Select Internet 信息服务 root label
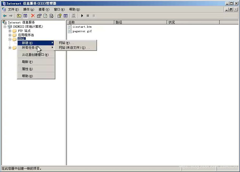This screenshot has height=172, width=240. 21,22
